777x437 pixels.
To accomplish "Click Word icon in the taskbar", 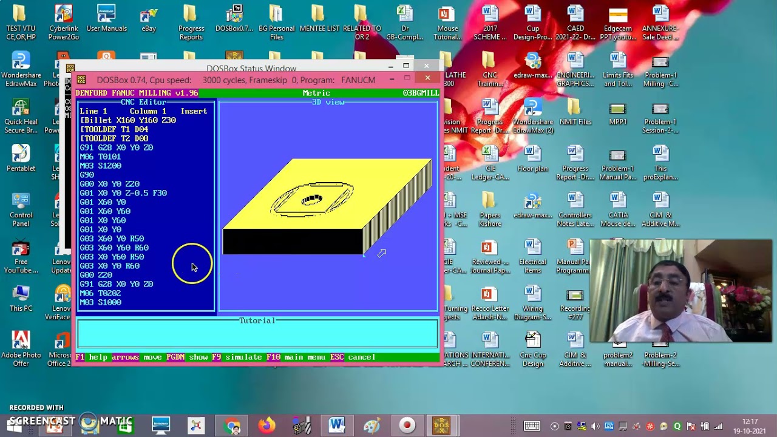I will click(337, 425).
